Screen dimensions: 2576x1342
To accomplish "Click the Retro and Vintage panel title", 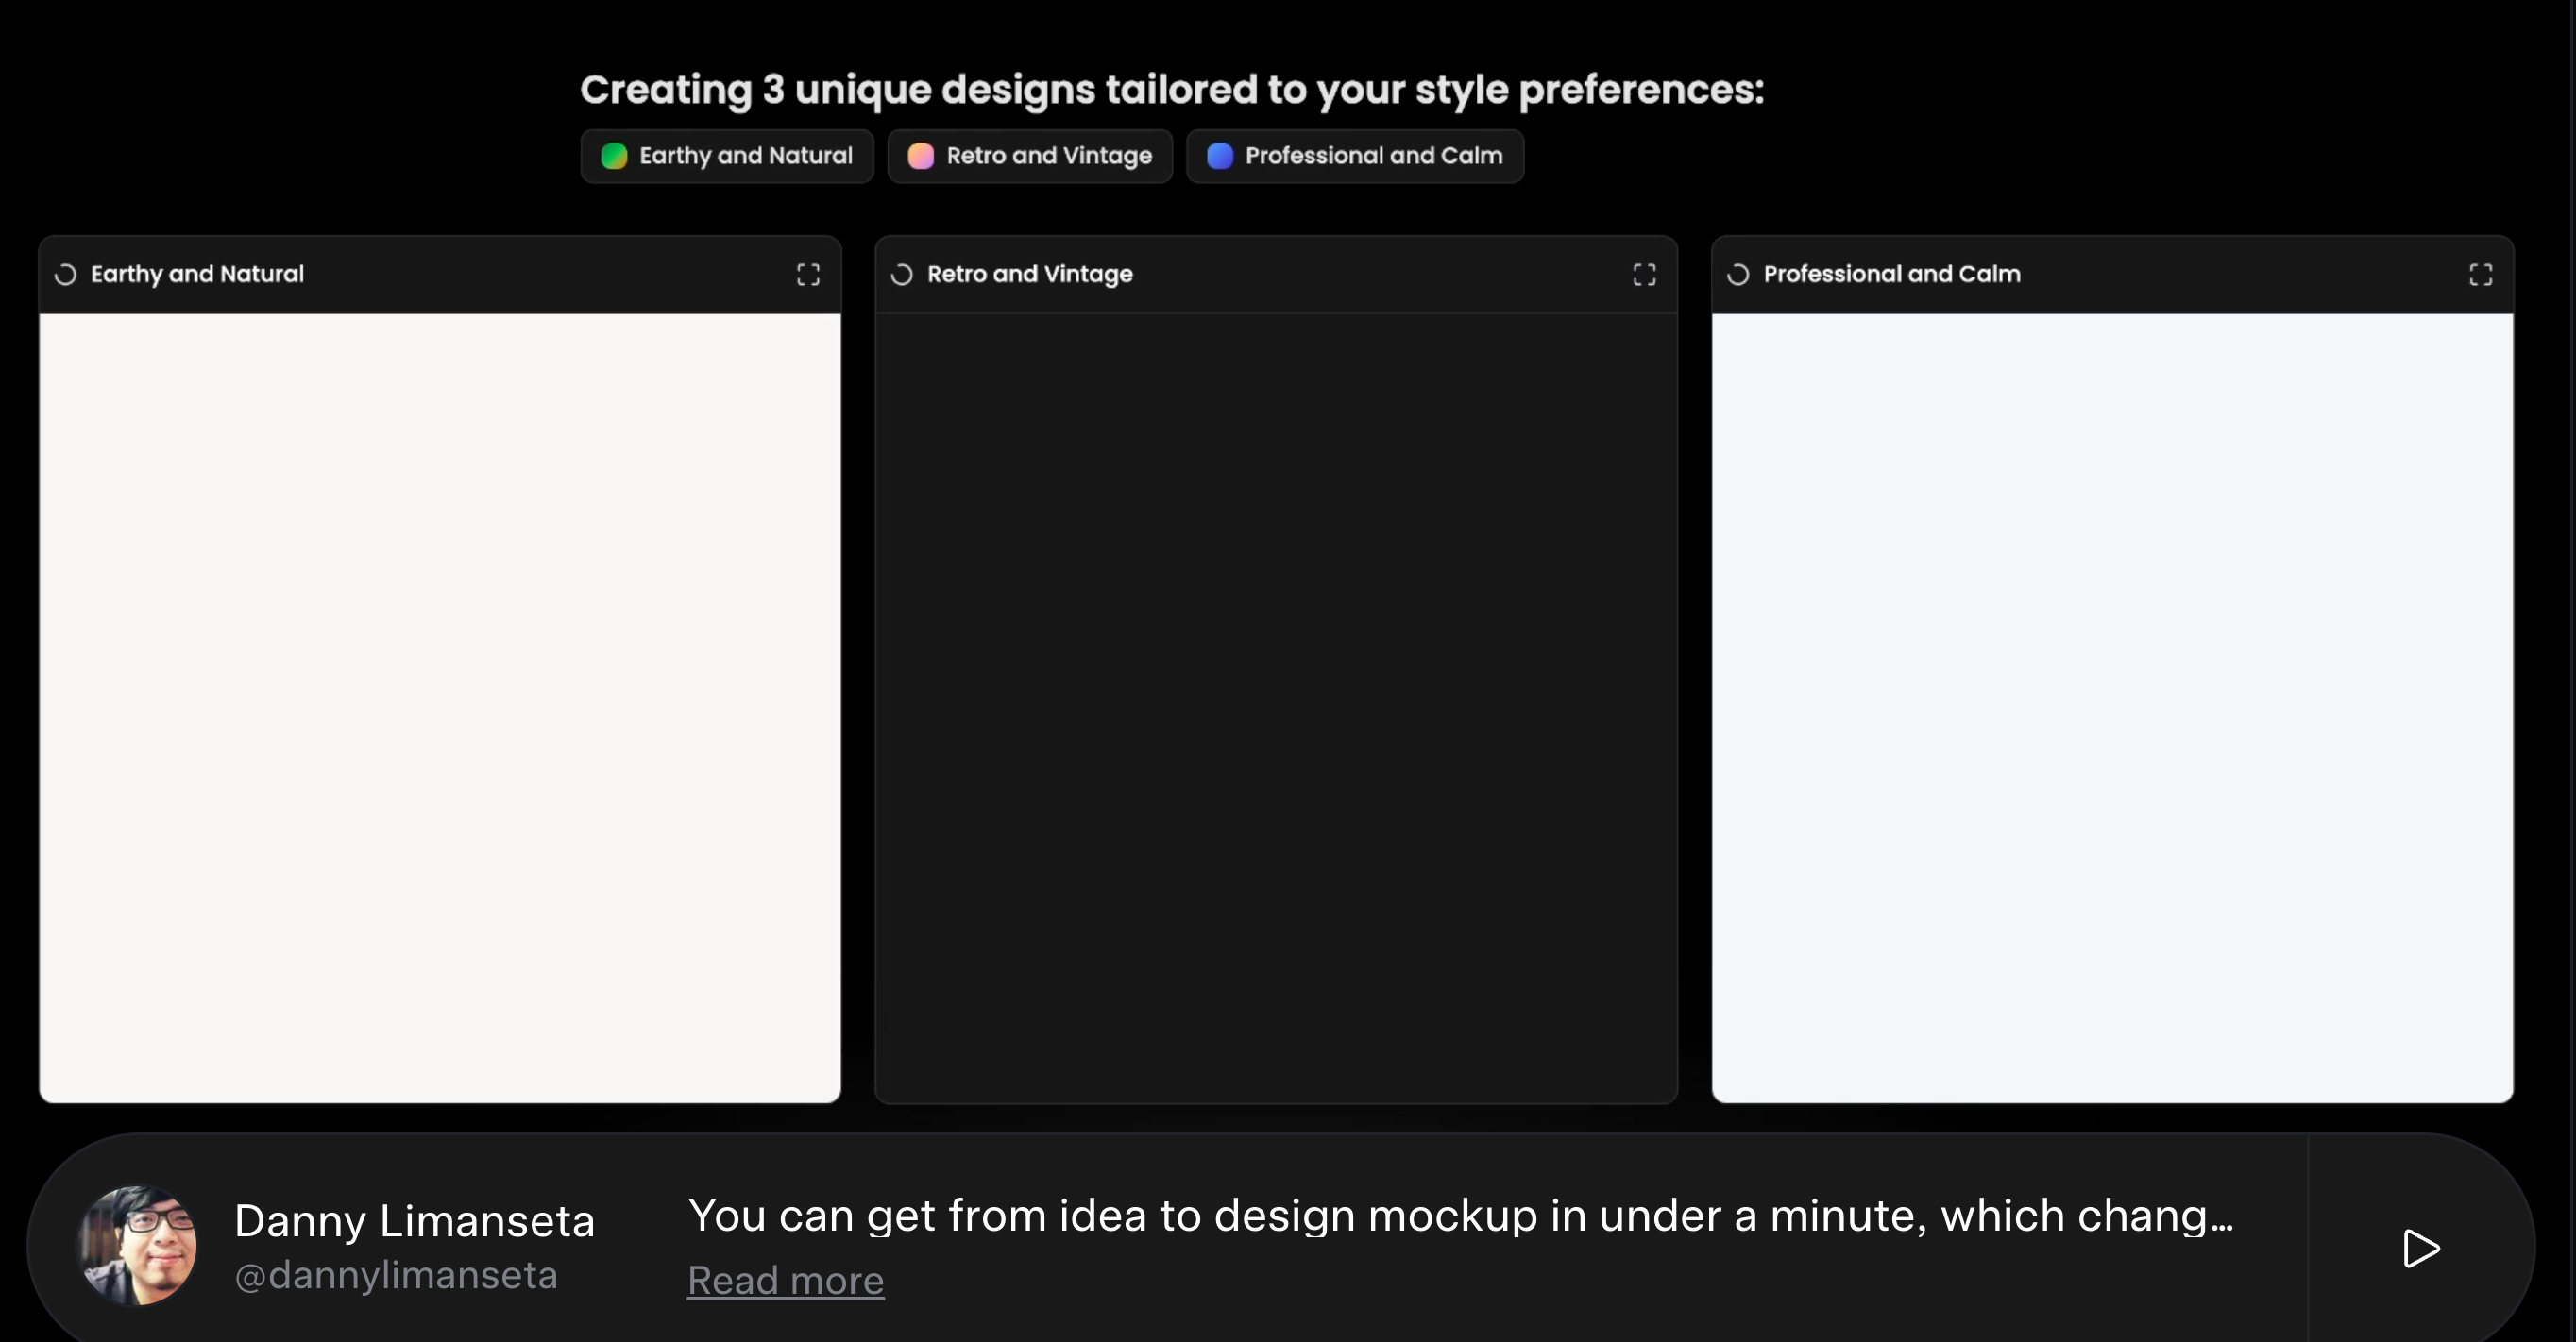I will [x=1029, y=274].
